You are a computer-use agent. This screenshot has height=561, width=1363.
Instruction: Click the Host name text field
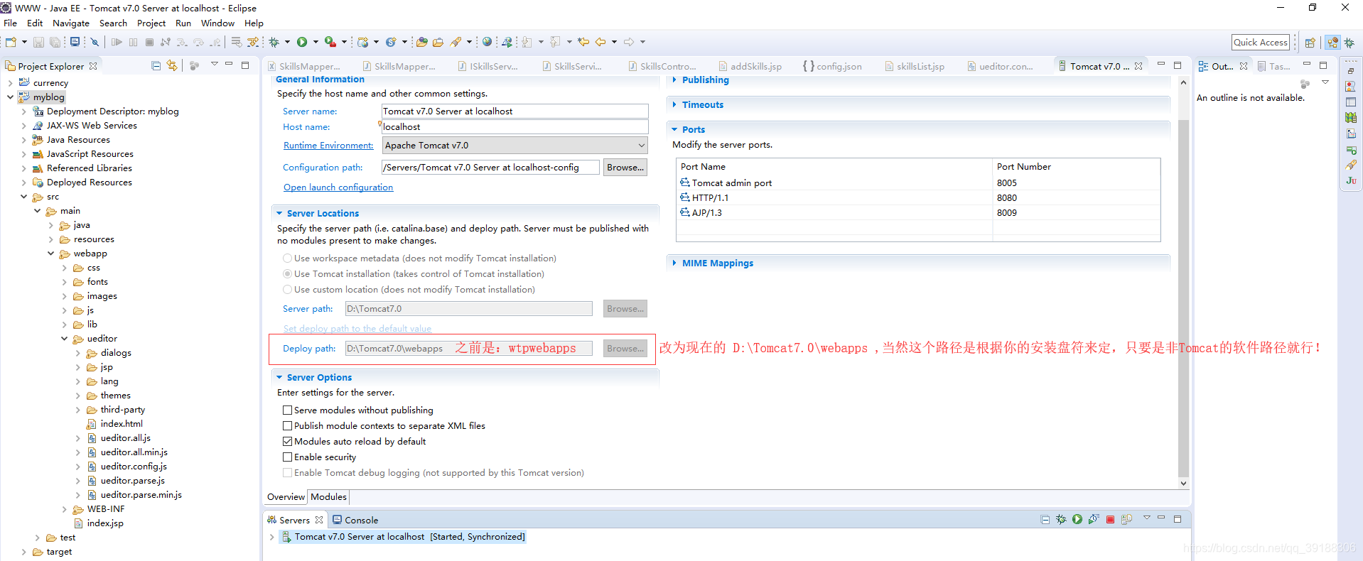(x=515, y=127)
